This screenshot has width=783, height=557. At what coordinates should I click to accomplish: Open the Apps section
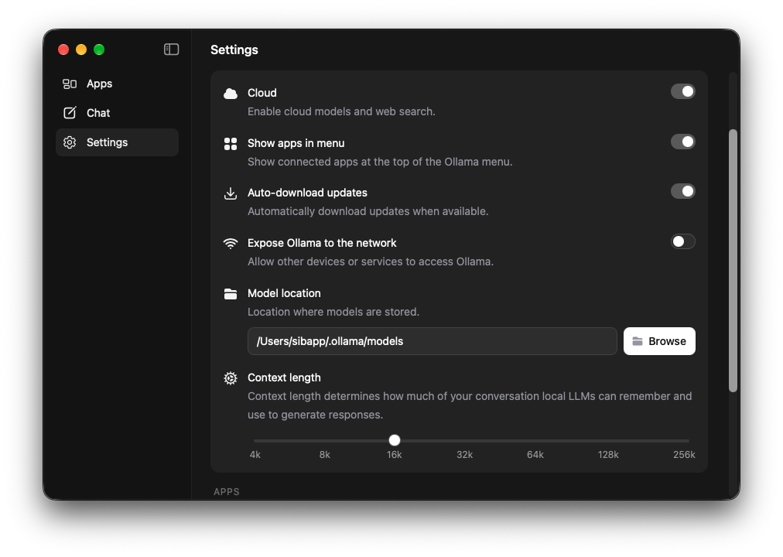pyautogui.click(x=118, y=84)
